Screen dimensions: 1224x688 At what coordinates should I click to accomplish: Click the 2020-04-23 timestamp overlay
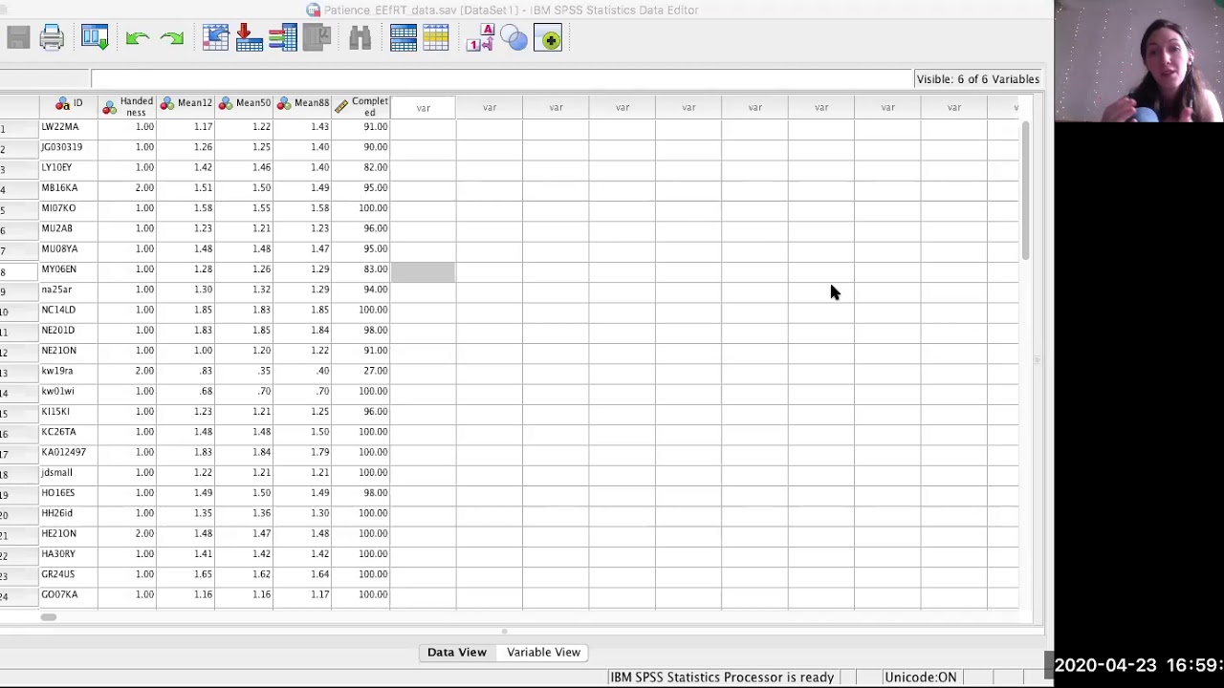pos(1139,665)
